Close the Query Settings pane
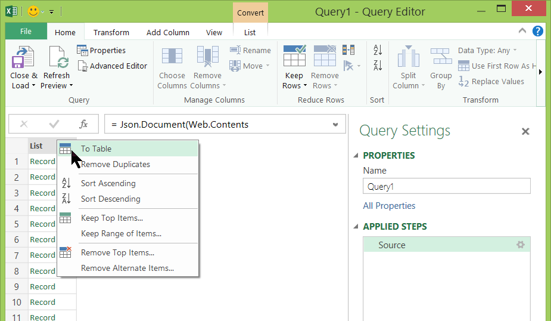This screenshot has width=551, height=321. 525,131
